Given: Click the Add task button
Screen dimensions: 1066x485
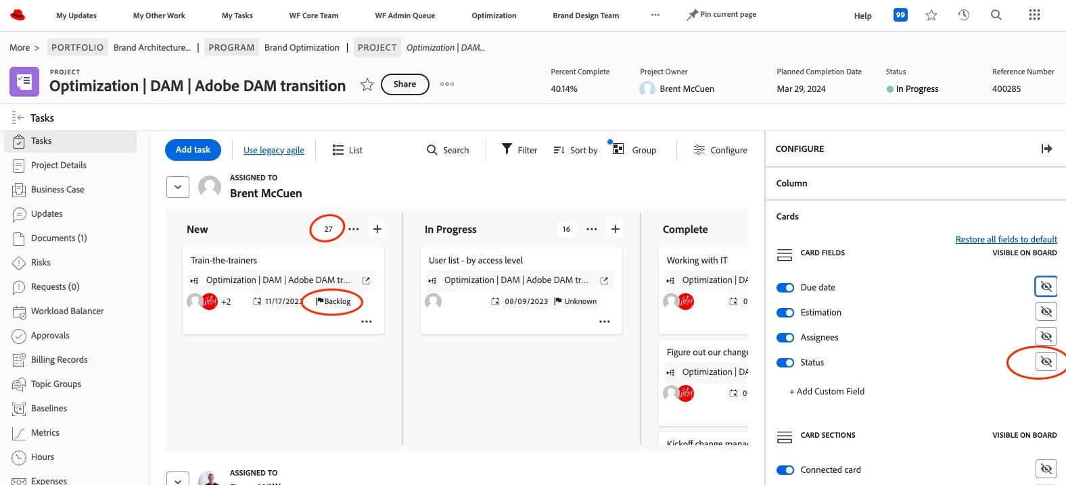Looking at the screenshot, I should 193,150.
